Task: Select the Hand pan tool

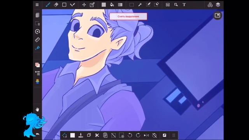Action: pos(37,109)
